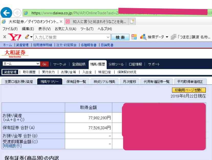This screenshot has width=212, height=160.
Task: Close the Yahoo toolbar with the X
Action: (x=4, y=37)
